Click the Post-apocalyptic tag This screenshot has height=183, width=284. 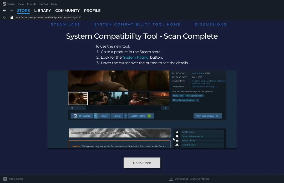pos(194,96)
